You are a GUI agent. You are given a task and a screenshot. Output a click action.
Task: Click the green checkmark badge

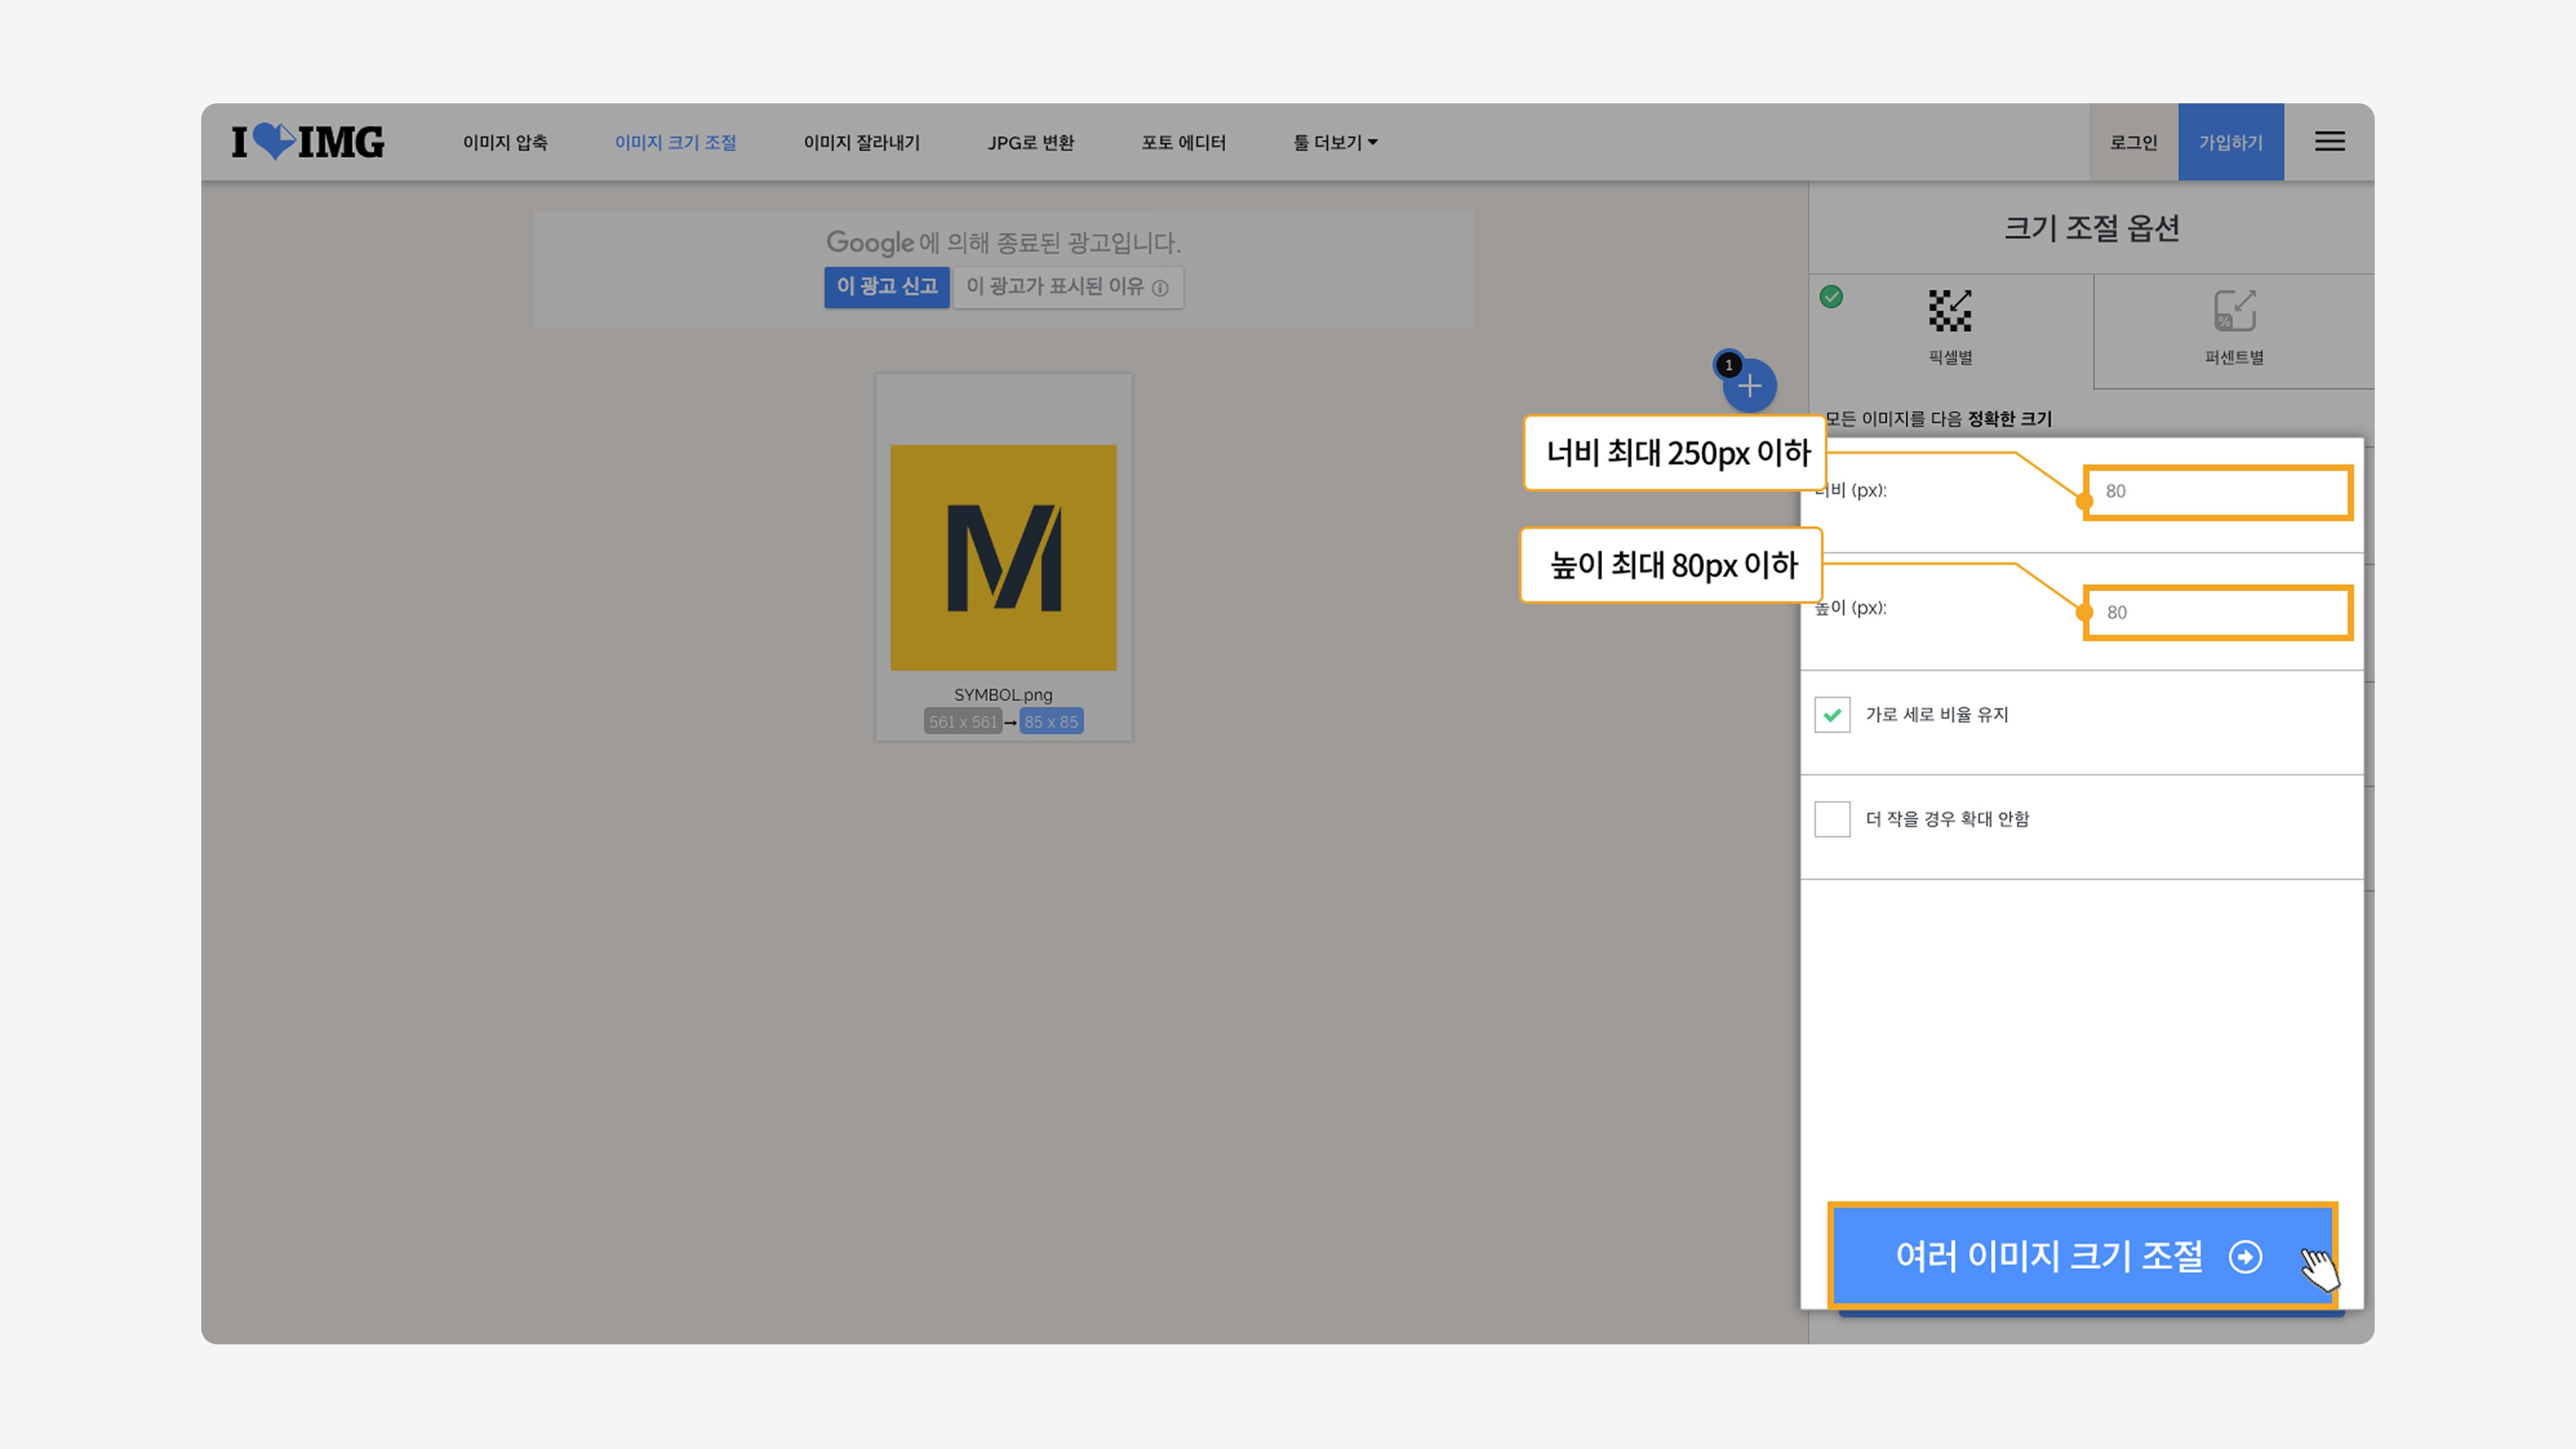pos(1831,297)
